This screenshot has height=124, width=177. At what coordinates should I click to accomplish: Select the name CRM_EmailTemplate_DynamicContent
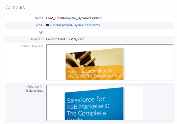(x=74, y=18)
